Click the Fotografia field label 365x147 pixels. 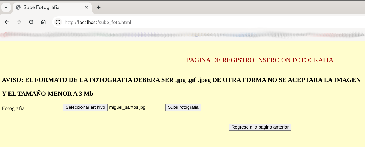pyautogui.click(x=13, y=108)
